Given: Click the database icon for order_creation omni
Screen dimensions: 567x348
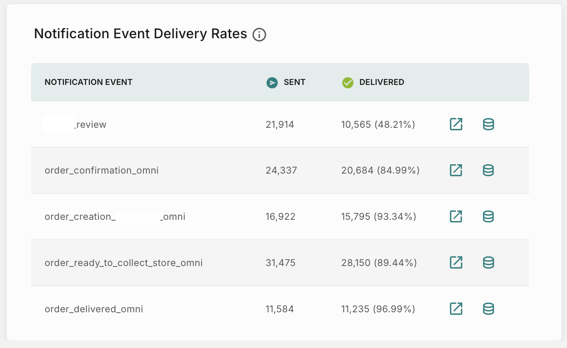Looking at the screenshot, I should point(488,216).
